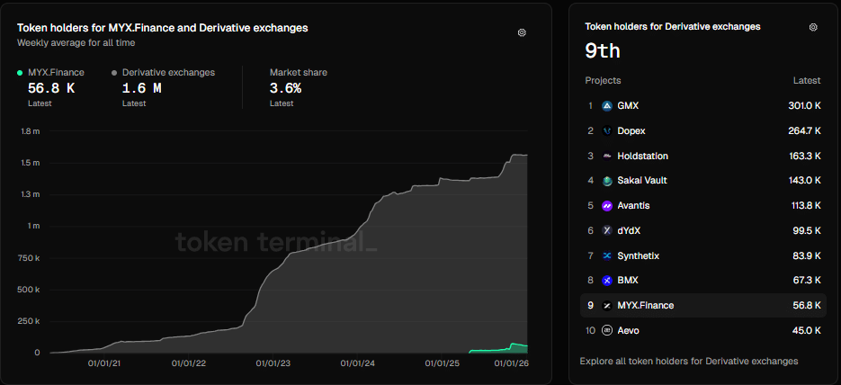Toggle the MYX.Finance legend series
This screenshot has width=841, height=385.
(x=56, y=72)
